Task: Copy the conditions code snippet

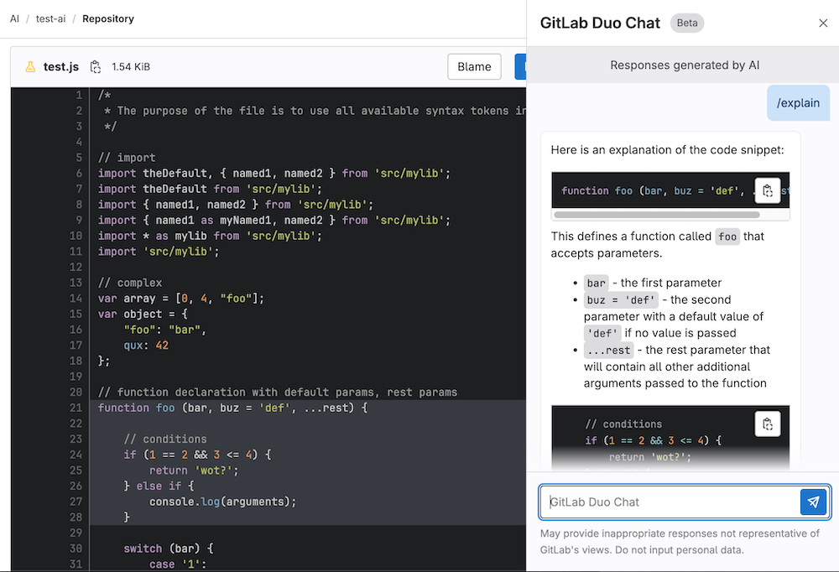Action: pyautogui.click(x=768, y=424)
